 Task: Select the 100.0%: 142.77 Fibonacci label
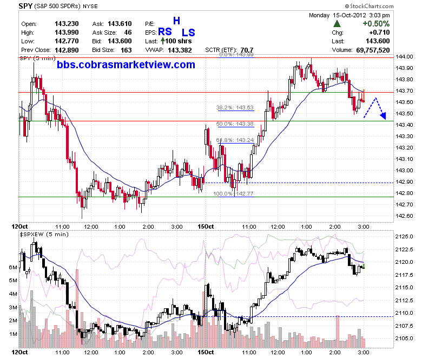(233, 193)
